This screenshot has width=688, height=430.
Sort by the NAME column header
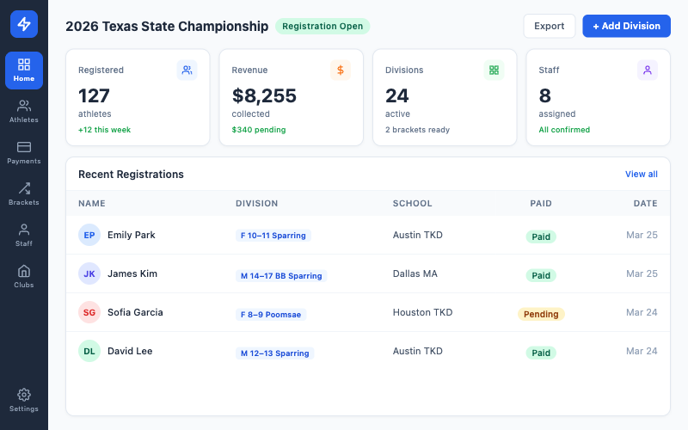click(x=92, y=204)
